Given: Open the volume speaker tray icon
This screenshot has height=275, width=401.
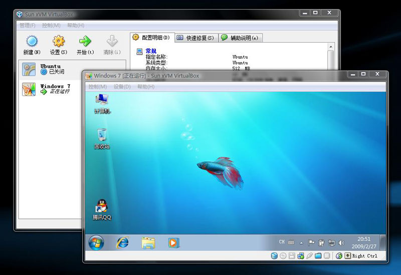Looking at the screenshot, I should 341,243.
